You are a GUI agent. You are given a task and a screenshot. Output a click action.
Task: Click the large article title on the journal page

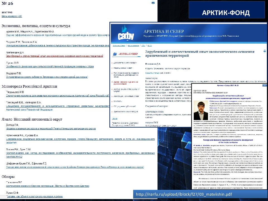tap(200, 54)
